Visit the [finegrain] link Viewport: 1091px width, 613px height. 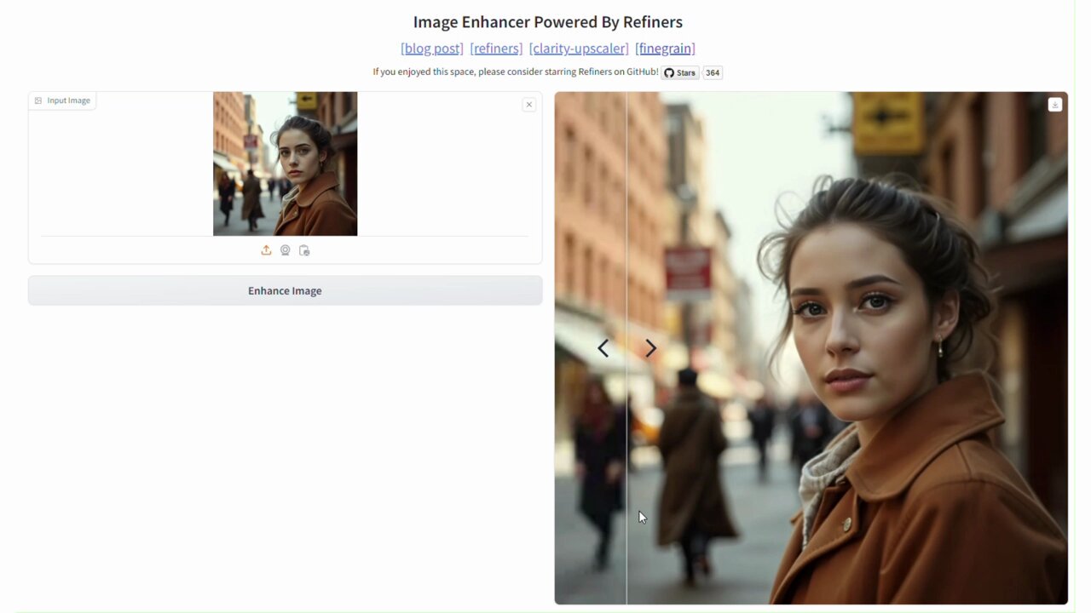[665, 49]
